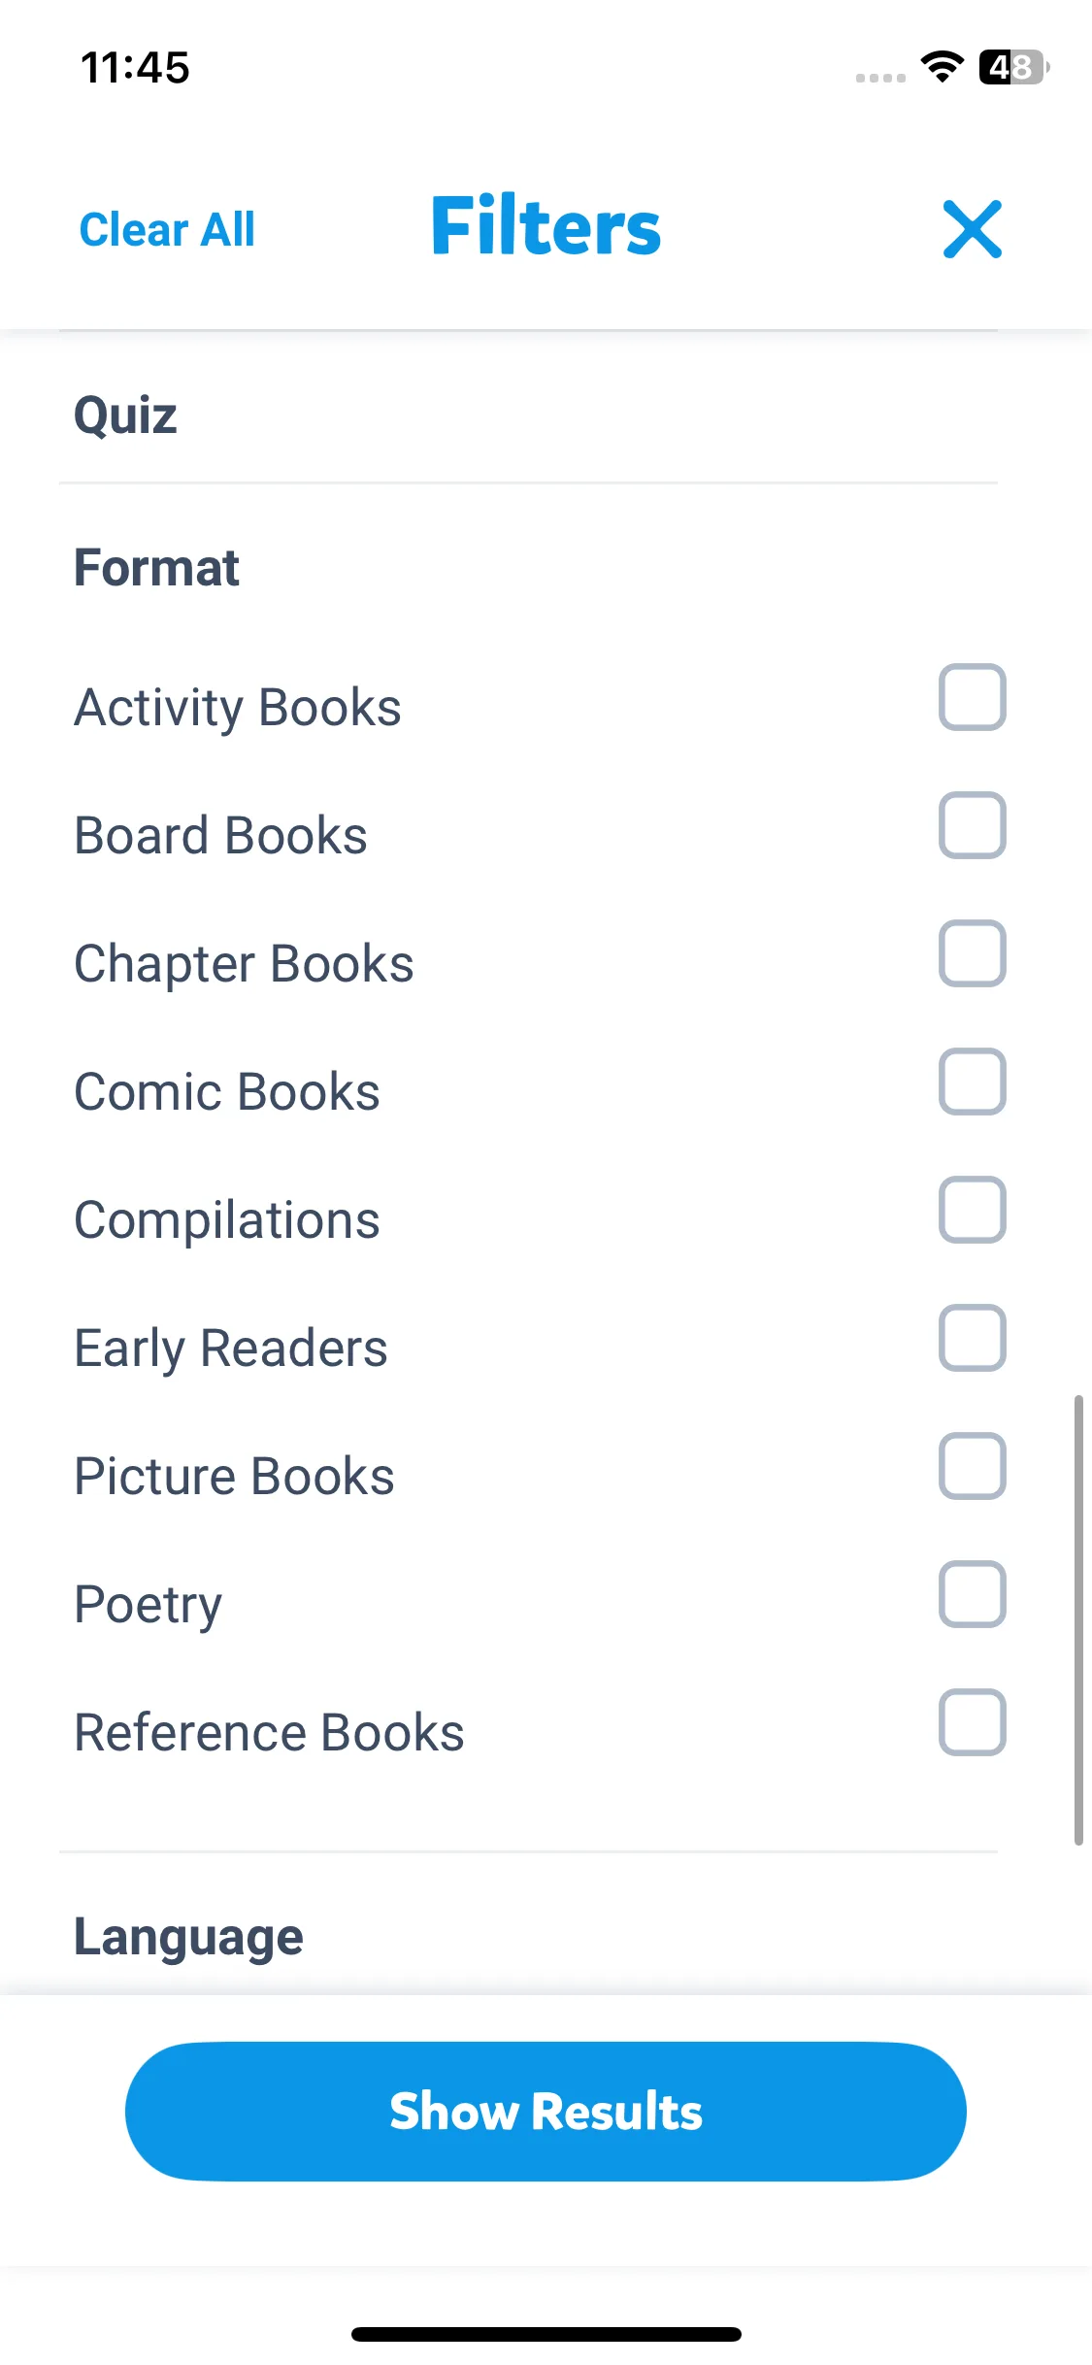The height and width of the screenshot is (2365, 1092).
Task: Close the Filters panel with X
Action: 972,229
